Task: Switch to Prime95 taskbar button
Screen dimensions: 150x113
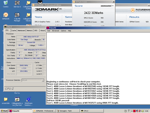Action: 20,111
